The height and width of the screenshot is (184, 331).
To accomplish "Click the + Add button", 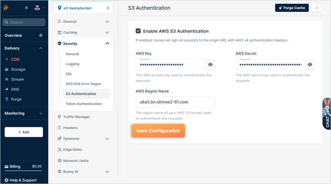I will [24, 132].
